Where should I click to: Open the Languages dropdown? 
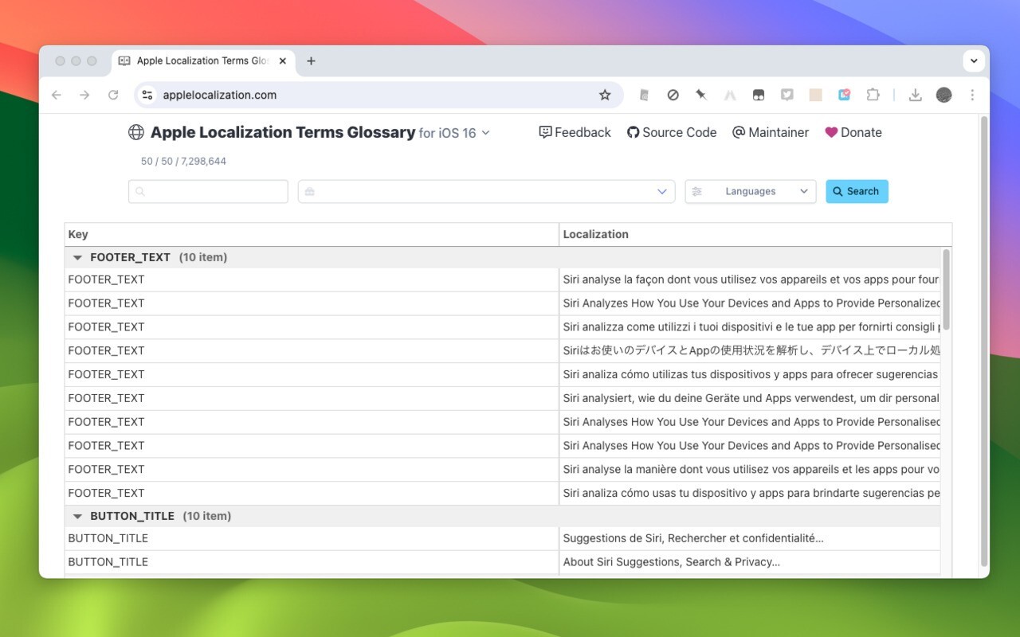(750, 191)
